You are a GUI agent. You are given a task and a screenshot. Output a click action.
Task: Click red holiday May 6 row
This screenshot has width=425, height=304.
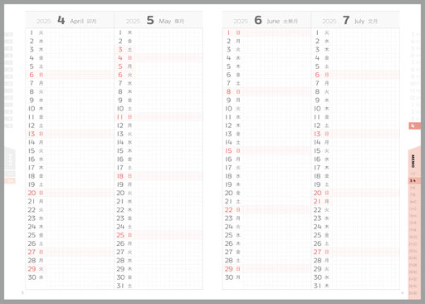[x=159, y=75]
